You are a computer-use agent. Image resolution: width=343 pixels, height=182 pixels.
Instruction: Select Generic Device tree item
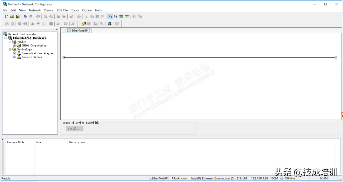[32, 57]
